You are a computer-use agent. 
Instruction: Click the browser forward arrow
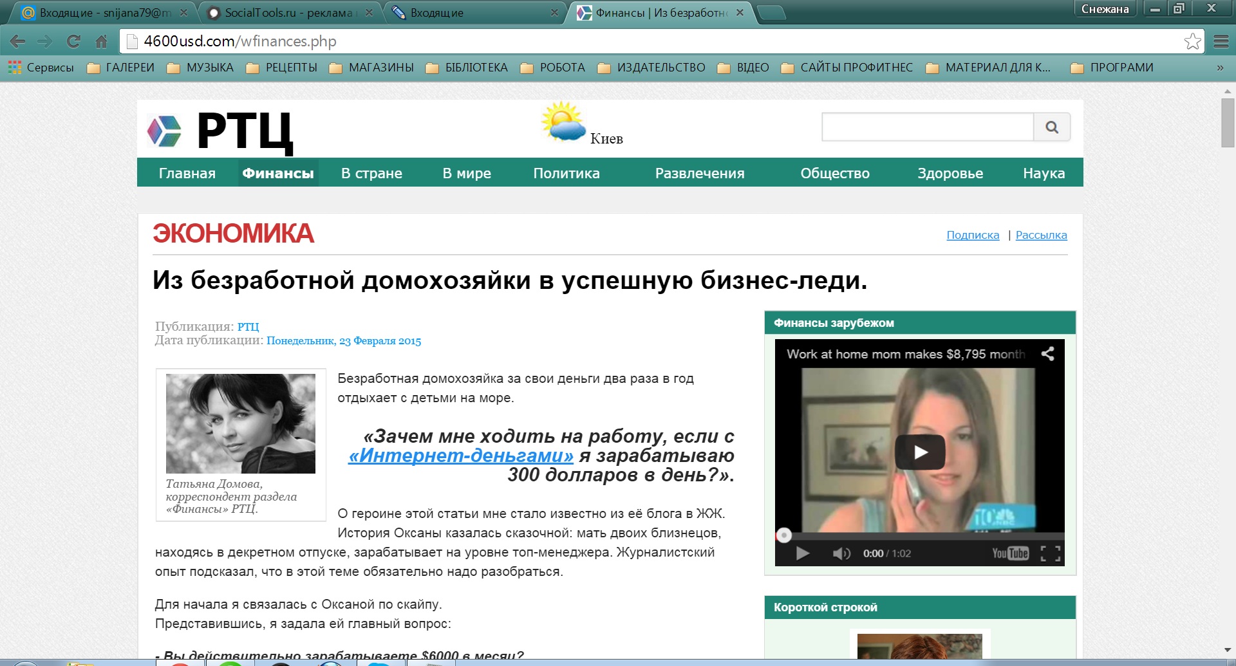click(x=45, y=42)
